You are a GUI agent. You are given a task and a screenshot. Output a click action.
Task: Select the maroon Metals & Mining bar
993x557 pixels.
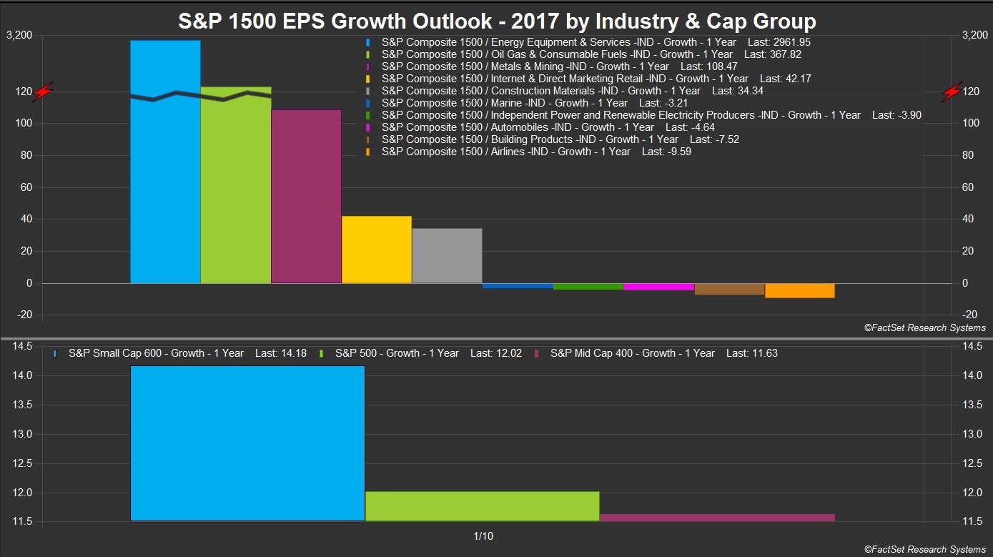point(307,197)
